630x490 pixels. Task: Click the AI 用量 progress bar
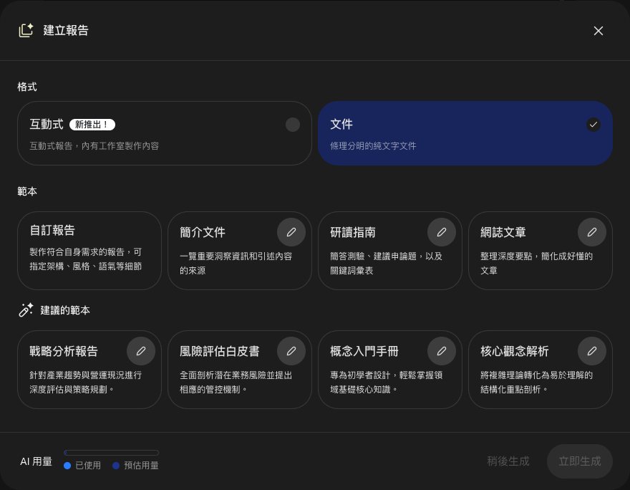(x=111, y=453)
